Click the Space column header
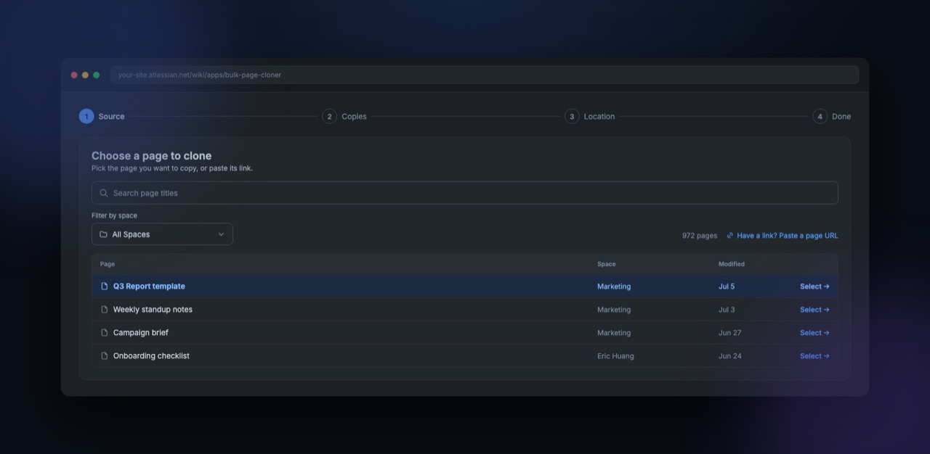This screenshot has height=454, width=930. pyautogui.click(x=606, y=264)
